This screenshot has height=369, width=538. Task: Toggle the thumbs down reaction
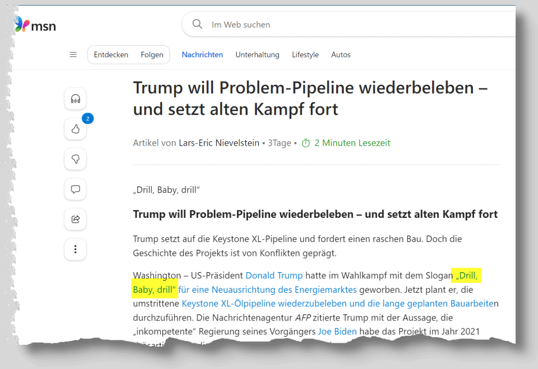pos(75,159)
